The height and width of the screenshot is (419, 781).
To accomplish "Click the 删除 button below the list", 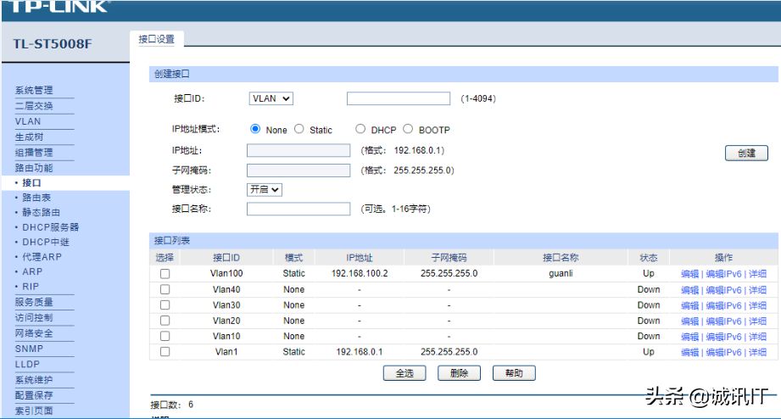I will [459, 373].
